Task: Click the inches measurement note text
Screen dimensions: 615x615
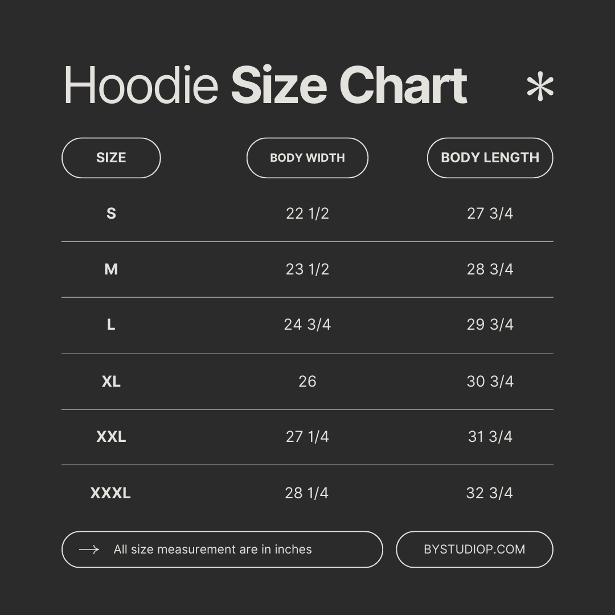Action: [x=212, y=550]
